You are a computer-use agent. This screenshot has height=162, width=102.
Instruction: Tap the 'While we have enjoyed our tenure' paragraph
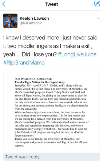[52, 124]
